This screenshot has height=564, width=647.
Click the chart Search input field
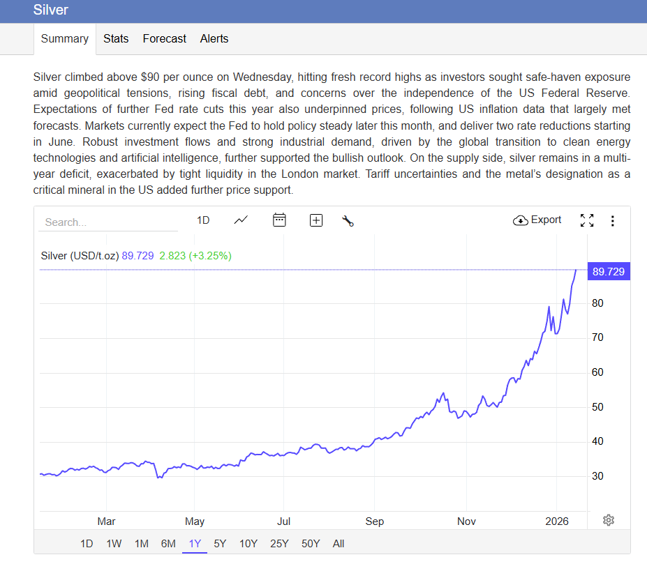tap(108, 222)
